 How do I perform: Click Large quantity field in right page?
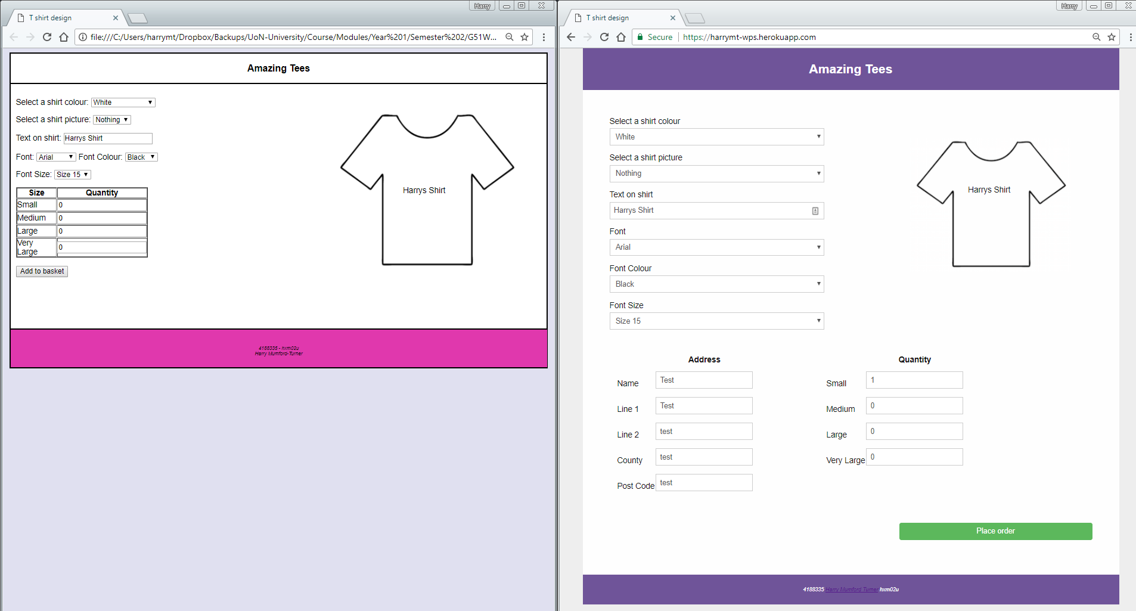point(914,432)
